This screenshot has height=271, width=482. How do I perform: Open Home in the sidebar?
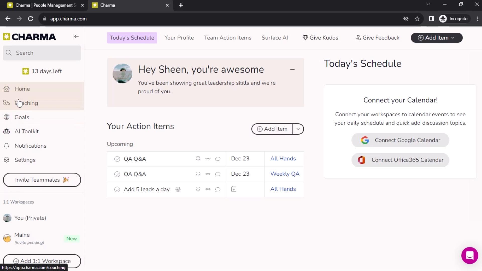coord(42,89)
